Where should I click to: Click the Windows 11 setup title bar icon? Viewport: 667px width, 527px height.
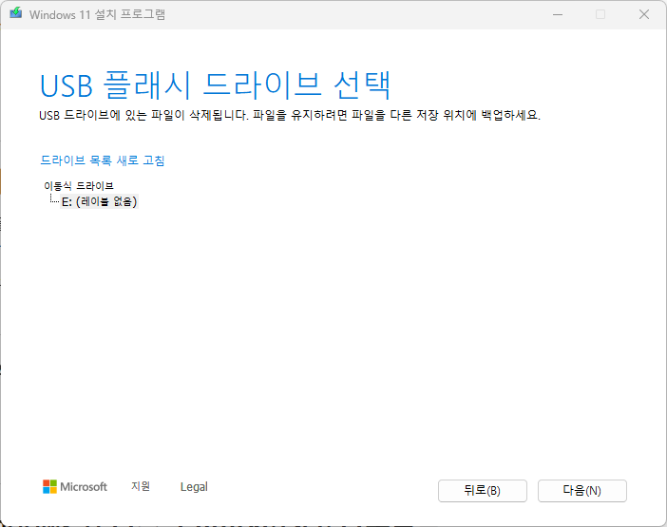pyautogui.click(x=16, y=13)
